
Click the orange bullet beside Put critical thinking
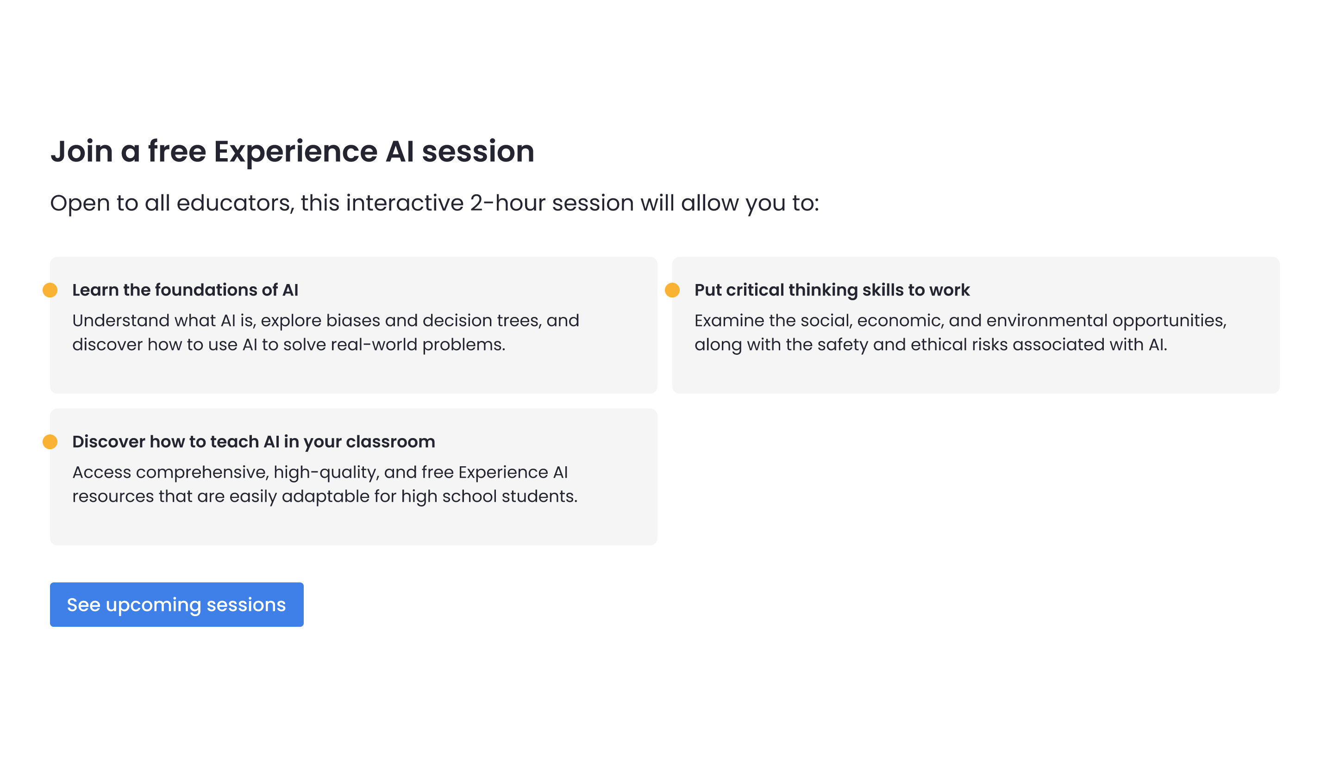tap(672, 290)
